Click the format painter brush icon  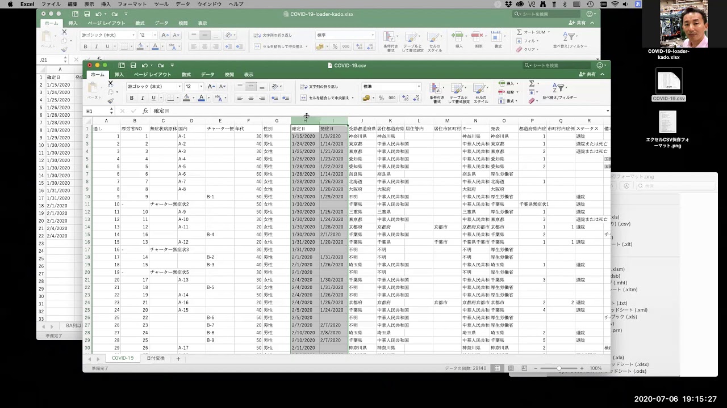(x=110, y=101)
